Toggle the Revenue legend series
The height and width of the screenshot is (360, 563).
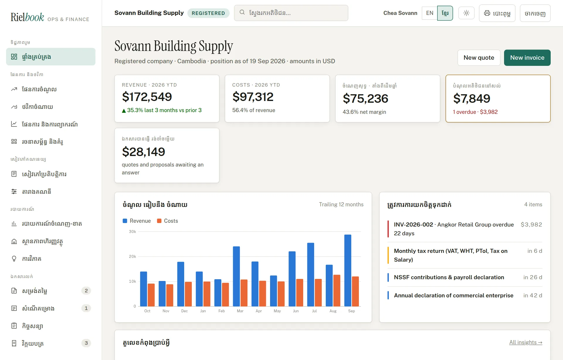(x=137, y=221)
